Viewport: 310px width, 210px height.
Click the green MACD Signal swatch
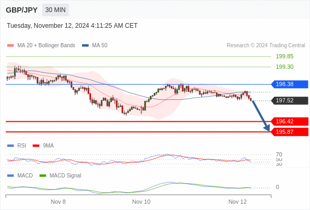tap(43, 175)
